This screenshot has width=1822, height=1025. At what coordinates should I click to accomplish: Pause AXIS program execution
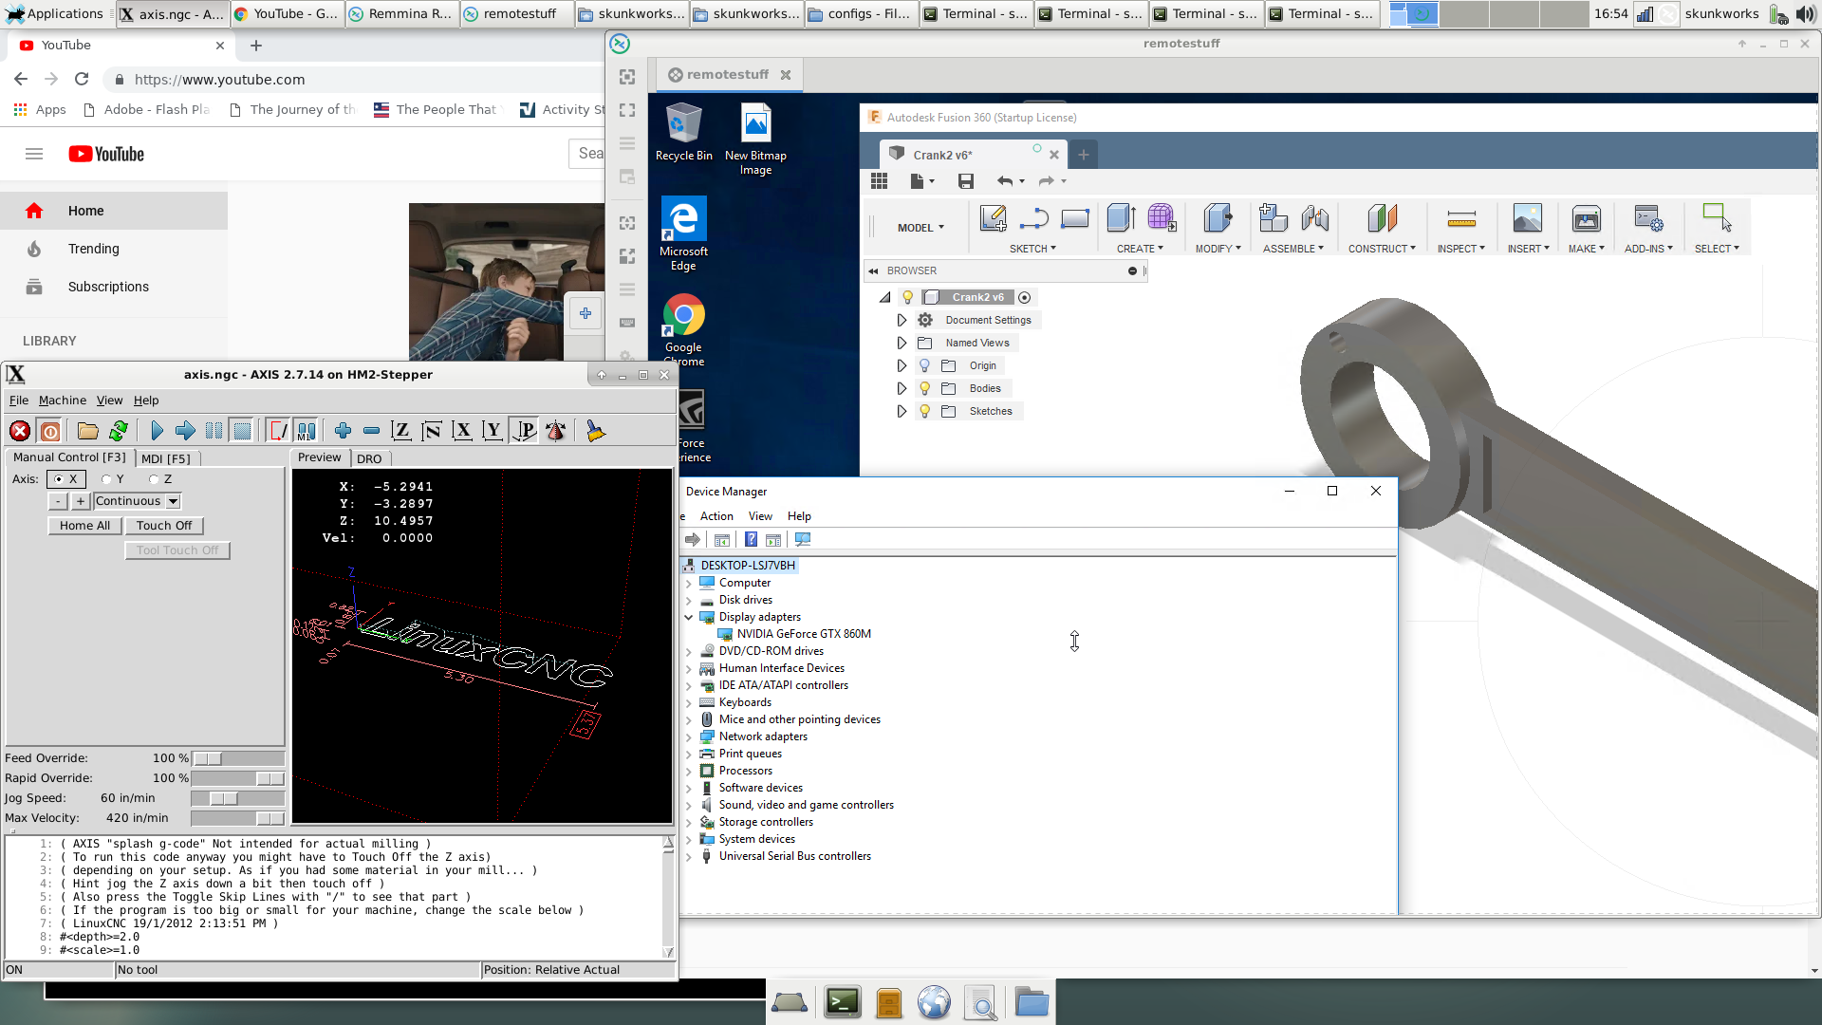tap(214, 431)
